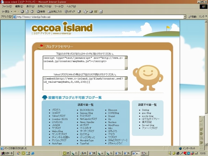Click the page vertical scrollbar down arrow
The width and height of the screenshot is (208, 156).
tap(206, 144)
